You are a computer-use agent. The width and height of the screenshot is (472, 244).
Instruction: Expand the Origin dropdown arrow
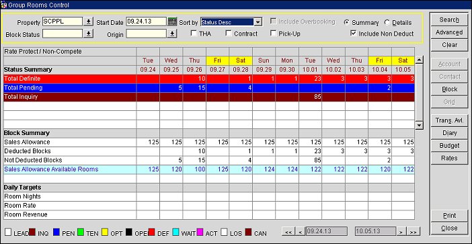pos(172,34)
